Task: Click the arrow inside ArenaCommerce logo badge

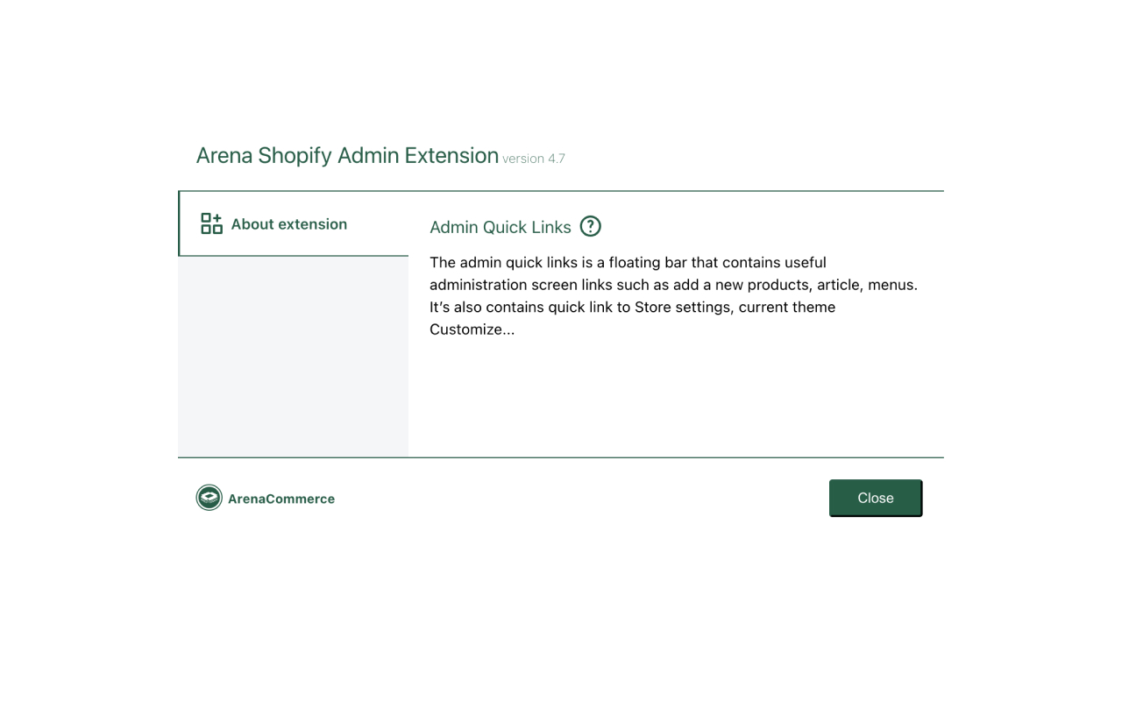Action: pyautogui.click(x=209, y=497)
